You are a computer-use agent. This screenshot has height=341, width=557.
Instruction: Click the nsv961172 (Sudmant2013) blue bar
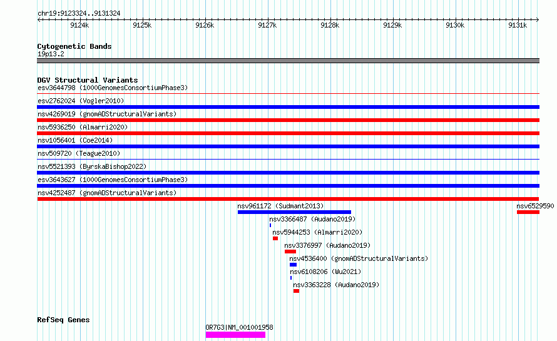coord(294,212)
